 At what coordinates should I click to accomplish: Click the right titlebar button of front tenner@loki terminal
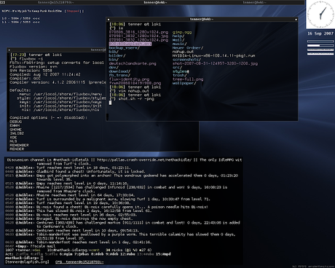(296, 20)
